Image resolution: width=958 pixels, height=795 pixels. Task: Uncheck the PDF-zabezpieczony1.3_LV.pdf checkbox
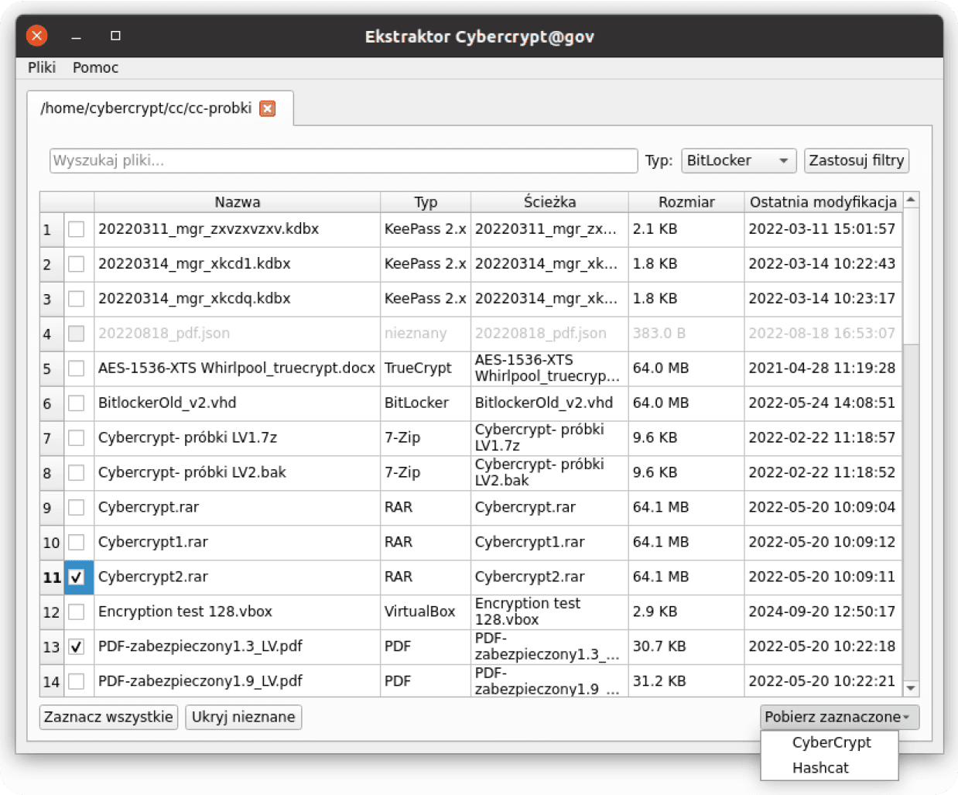click(x=76, y=647)
